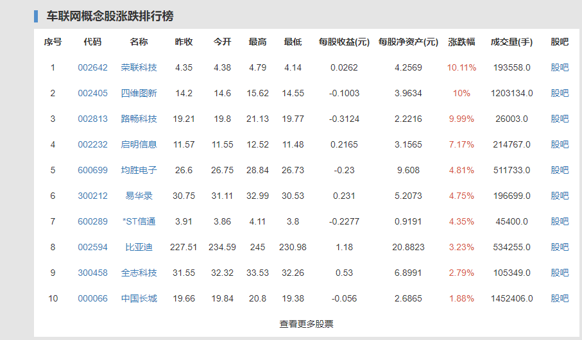The width and height of the screenshot is (582, 340).
Task: Open stock code 300458
Action: pos(92,273)
